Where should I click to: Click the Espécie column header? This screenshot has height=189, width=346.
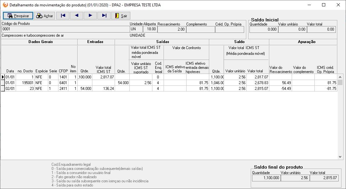[42, 71]
